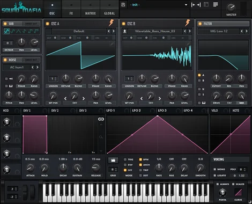The height and width of the screenshot is (204, 252).
Task: Select the LFO 3 tab
Action: coord(162,111)
